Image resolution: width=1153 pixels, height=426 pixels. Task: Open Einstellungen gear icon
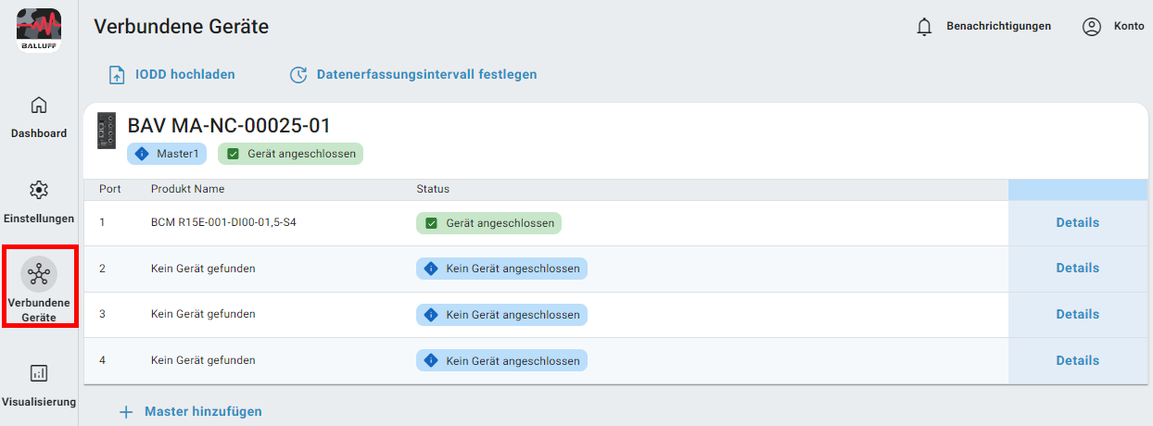tap(39, 190)
